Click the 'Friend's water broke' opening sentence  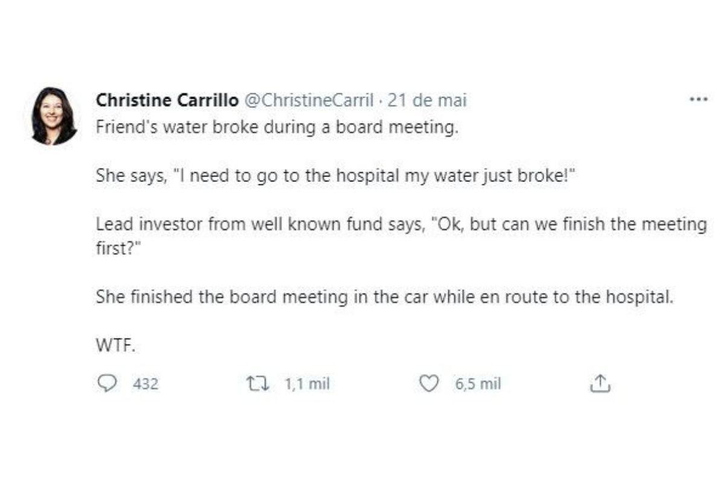pos(276,128)
